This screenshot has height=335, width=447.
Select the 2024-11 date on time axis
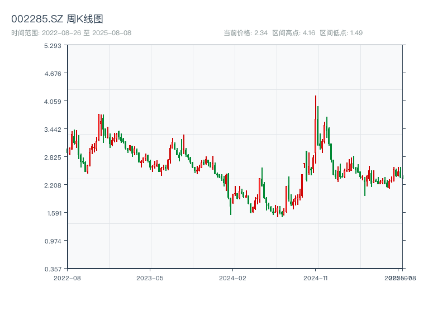[315, 277]
